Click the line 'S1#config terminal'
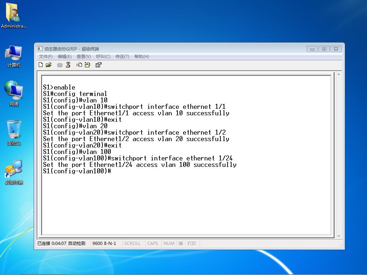Image resolution: width=367 pixels, height=275 pixels. 75,94
